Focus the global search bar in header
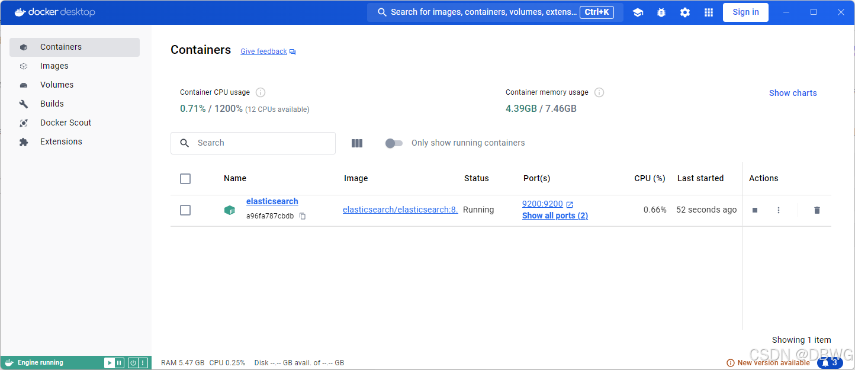The width and height of the screenshot is (855, 370). tap(495, 12)
